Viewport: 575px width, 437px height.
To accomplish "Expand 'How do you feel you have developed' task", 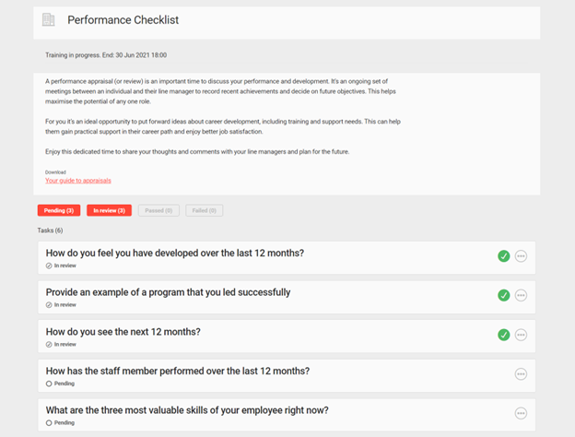I will click(x=174, y=253).
